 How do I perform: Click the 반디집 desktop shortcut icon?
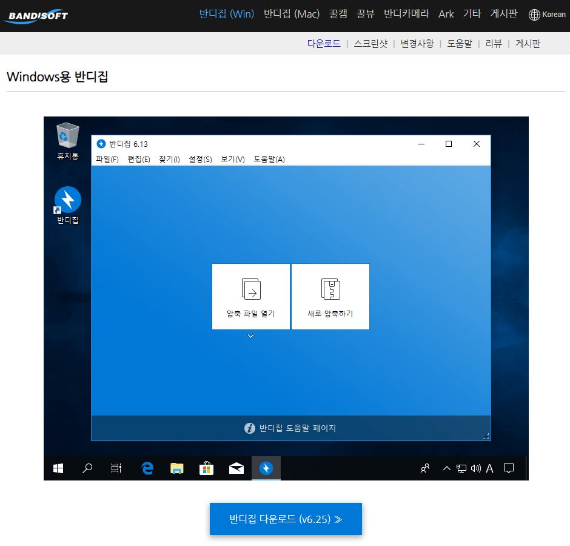68,206
